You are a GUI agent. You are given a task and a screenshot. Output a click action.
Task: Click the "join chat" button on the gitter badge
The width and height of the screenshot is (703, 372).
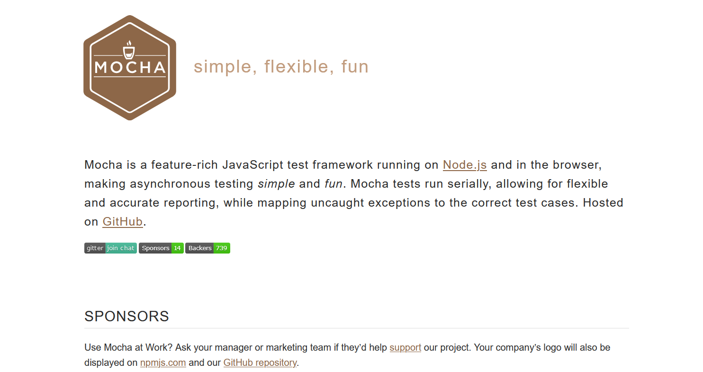pyautogui.click(x=120, y=248)
